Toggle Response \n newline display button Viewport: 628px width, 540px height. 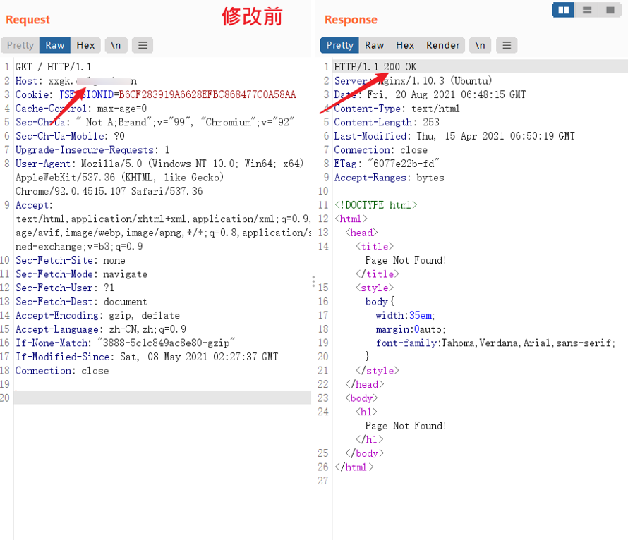[481, 45]
